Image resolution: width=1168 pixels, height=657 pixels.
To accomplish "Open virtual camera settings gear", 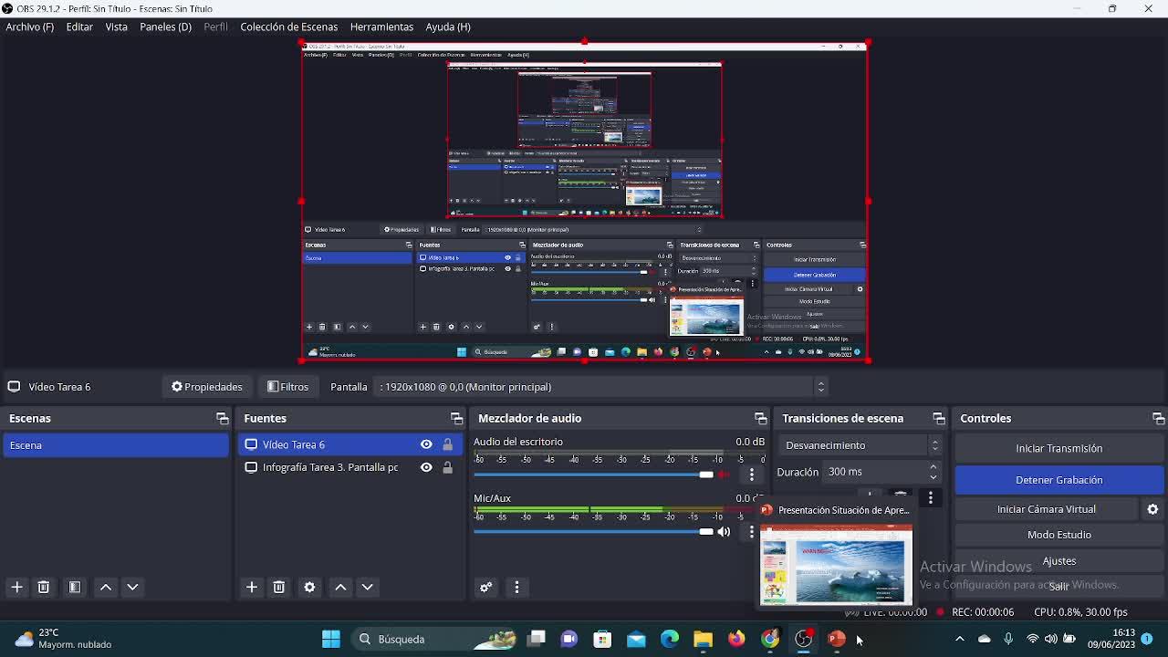I will 1152,509.
